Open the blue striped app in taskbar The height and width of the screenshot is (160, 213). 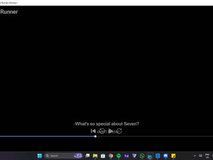[x=158, y=156]
